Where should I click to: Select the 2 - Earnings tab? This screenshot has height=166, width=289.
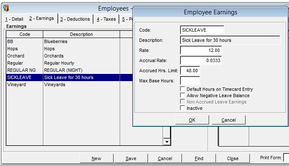[42, 18]
